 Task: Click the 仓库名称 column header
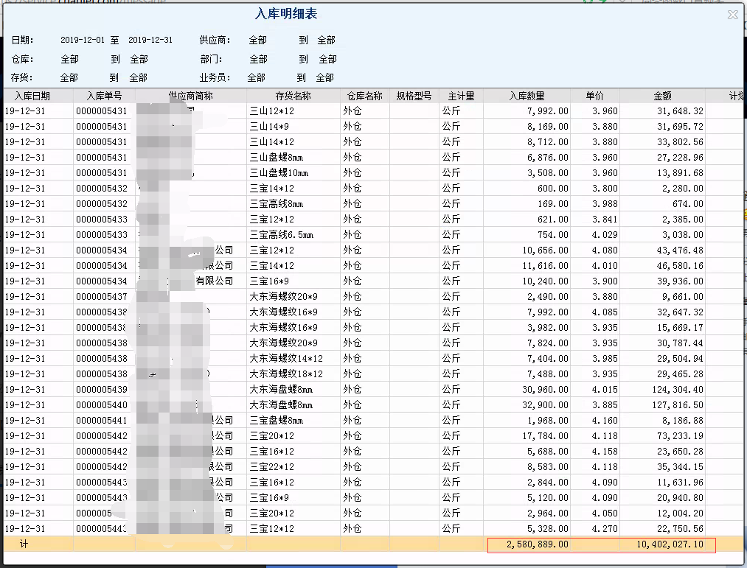(364, 97)
